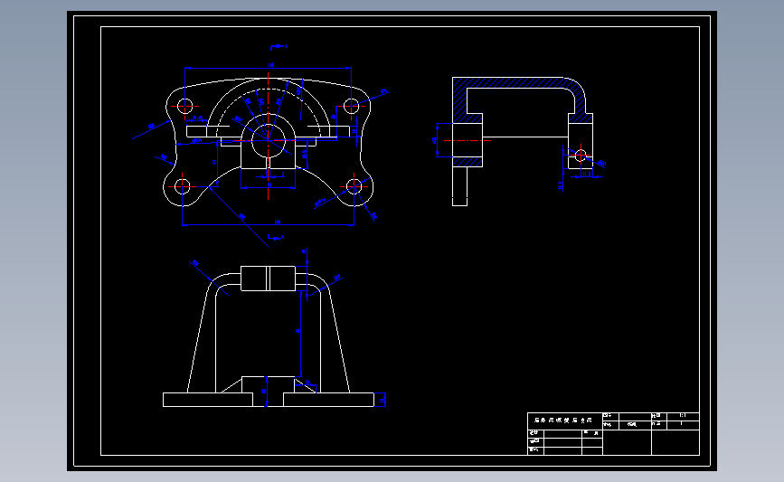Click the upper section cut marker A
Screen dimensions: 784x482
point(279,47)
